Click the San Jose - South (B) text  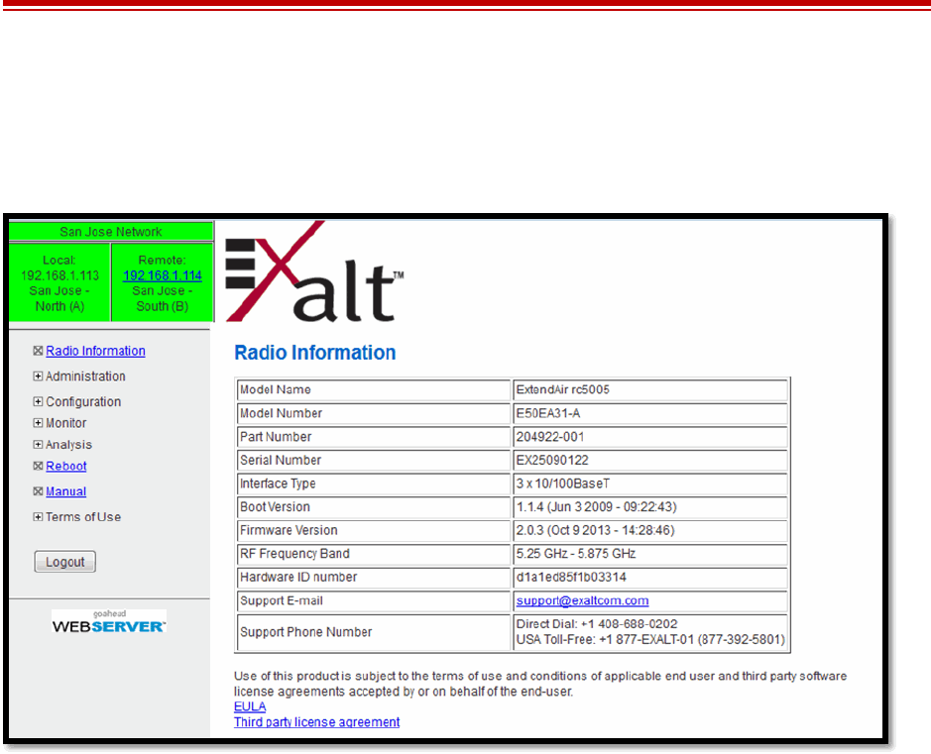click(162, 298)
